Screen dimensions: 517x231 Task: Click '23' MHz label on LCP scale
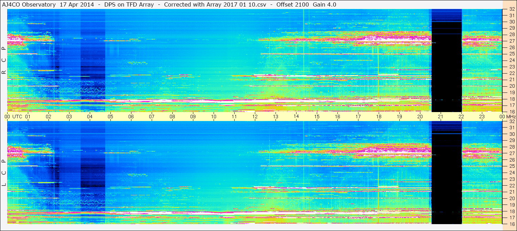[511, 179]
